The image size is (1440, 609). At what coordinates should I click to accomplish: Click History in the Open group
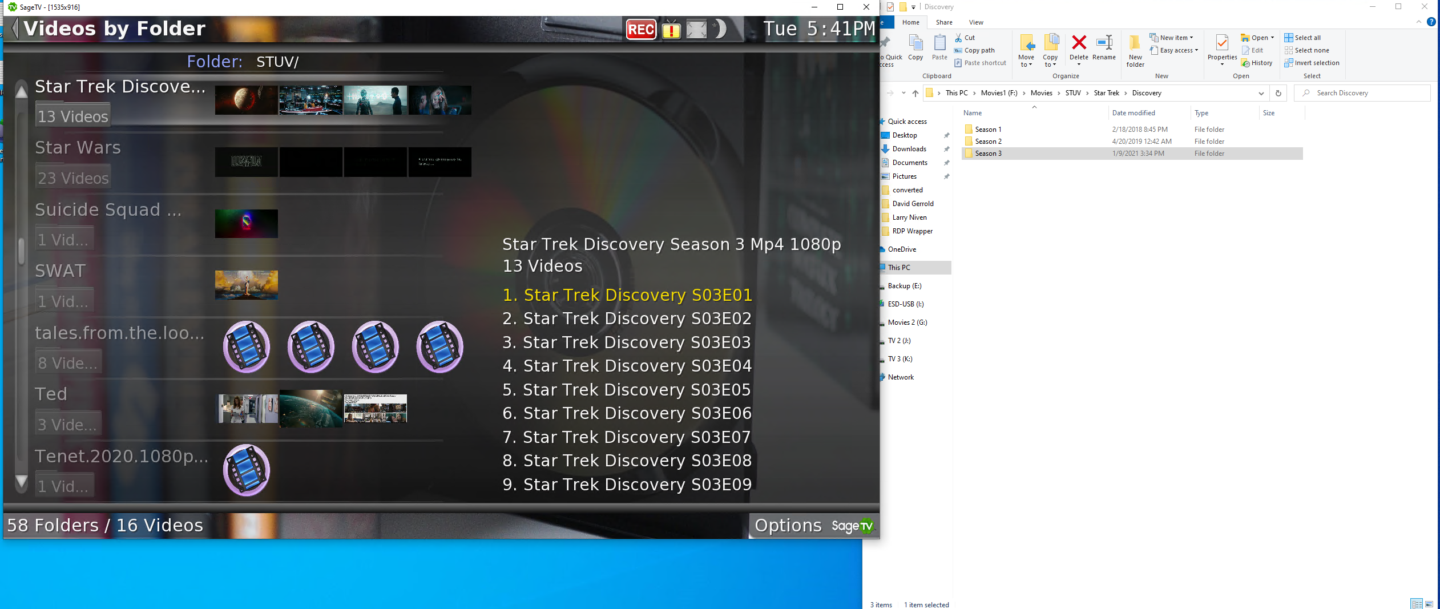click(1257, 63)
